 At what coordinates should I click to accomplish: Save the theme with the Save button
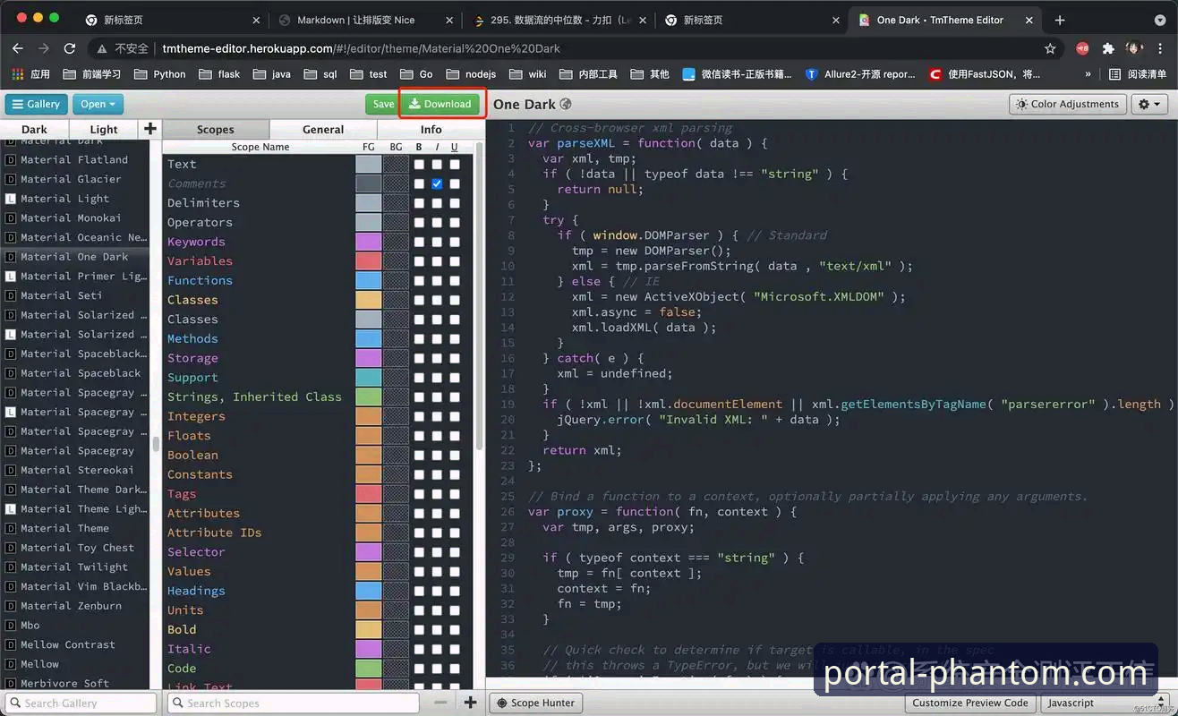point(383,104)
